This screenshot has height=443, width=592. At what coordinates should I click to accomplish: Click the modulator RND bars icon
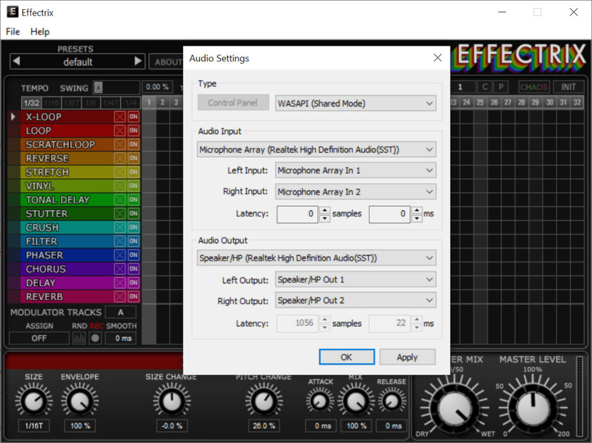(79, 338)
